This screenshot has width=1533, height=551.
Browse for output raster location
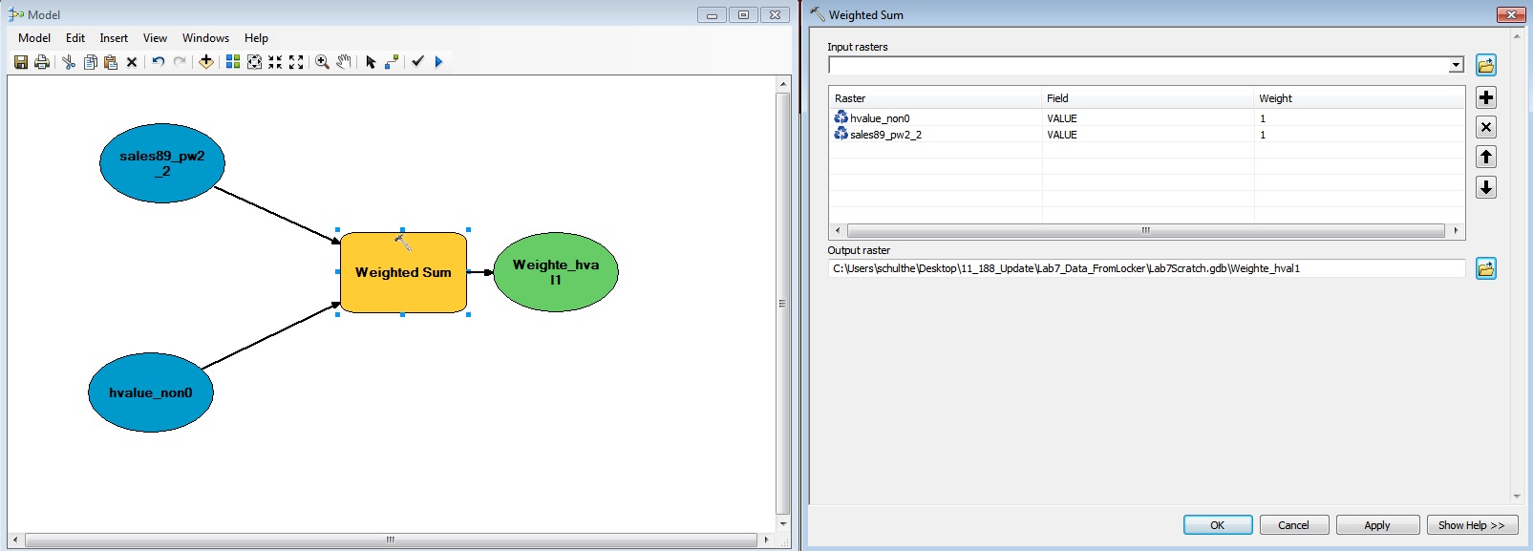click(1486, 268)
